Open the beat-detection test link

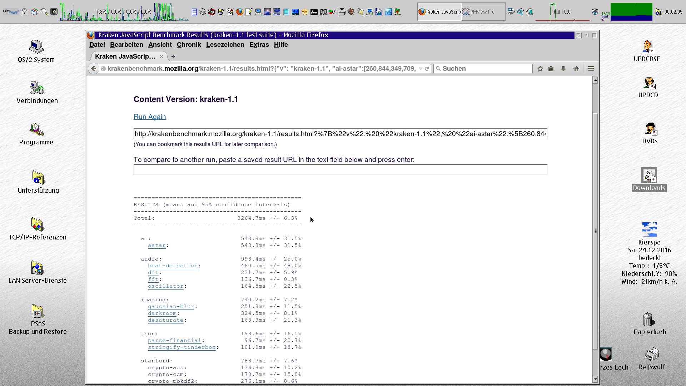pyautogui.click(x=173, y=266)
